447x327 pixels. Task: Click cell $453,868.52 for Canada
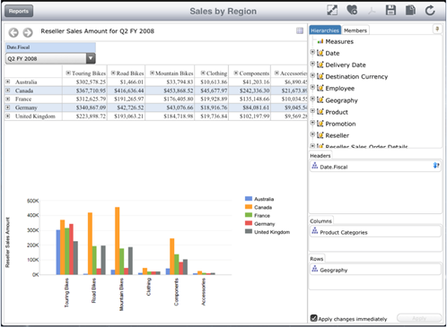(170, 90)
